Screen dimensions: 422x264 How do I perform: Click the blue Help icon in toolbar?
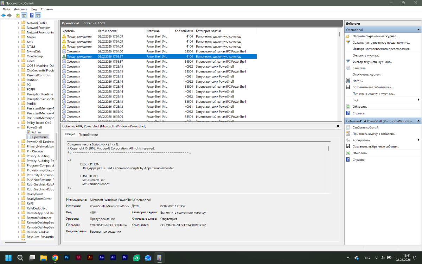(32, 15)
